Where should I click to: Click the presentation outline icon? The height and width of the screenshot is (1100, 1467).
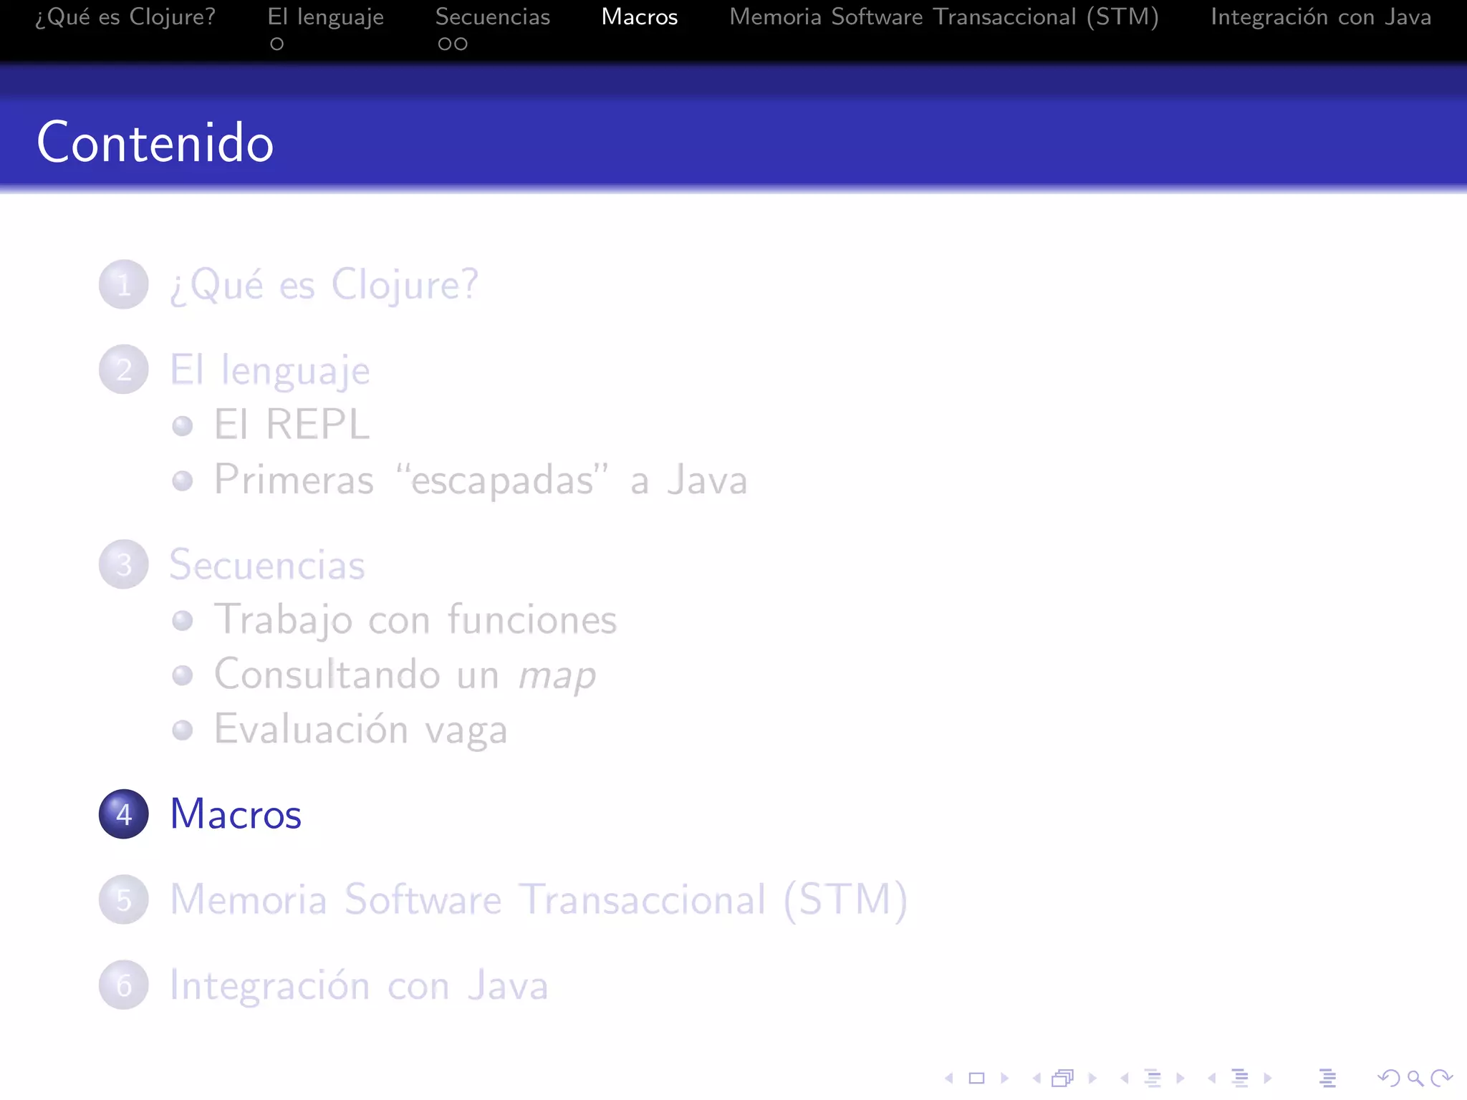[x=1327, y=1078]
